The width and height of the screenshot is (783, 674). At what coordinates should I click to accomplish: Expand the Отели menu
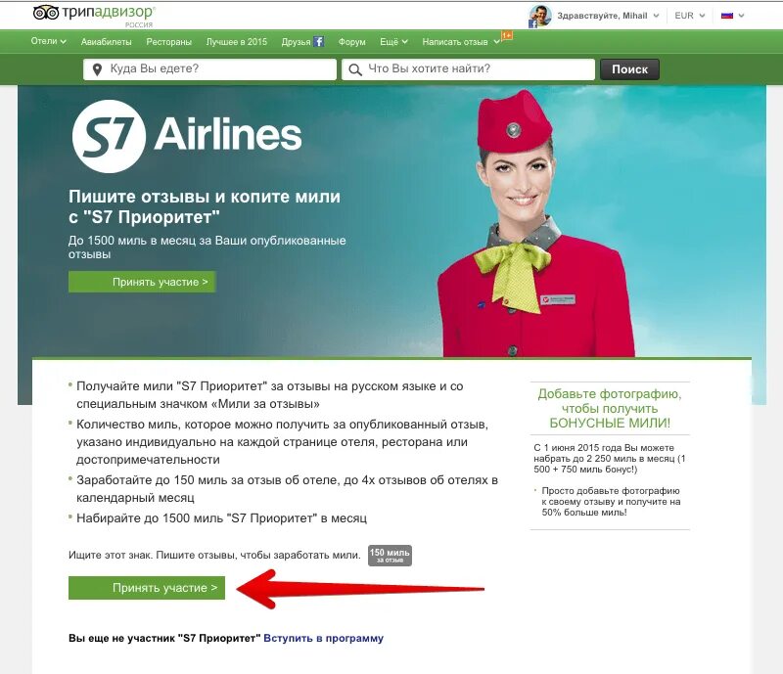coord(48,41)
